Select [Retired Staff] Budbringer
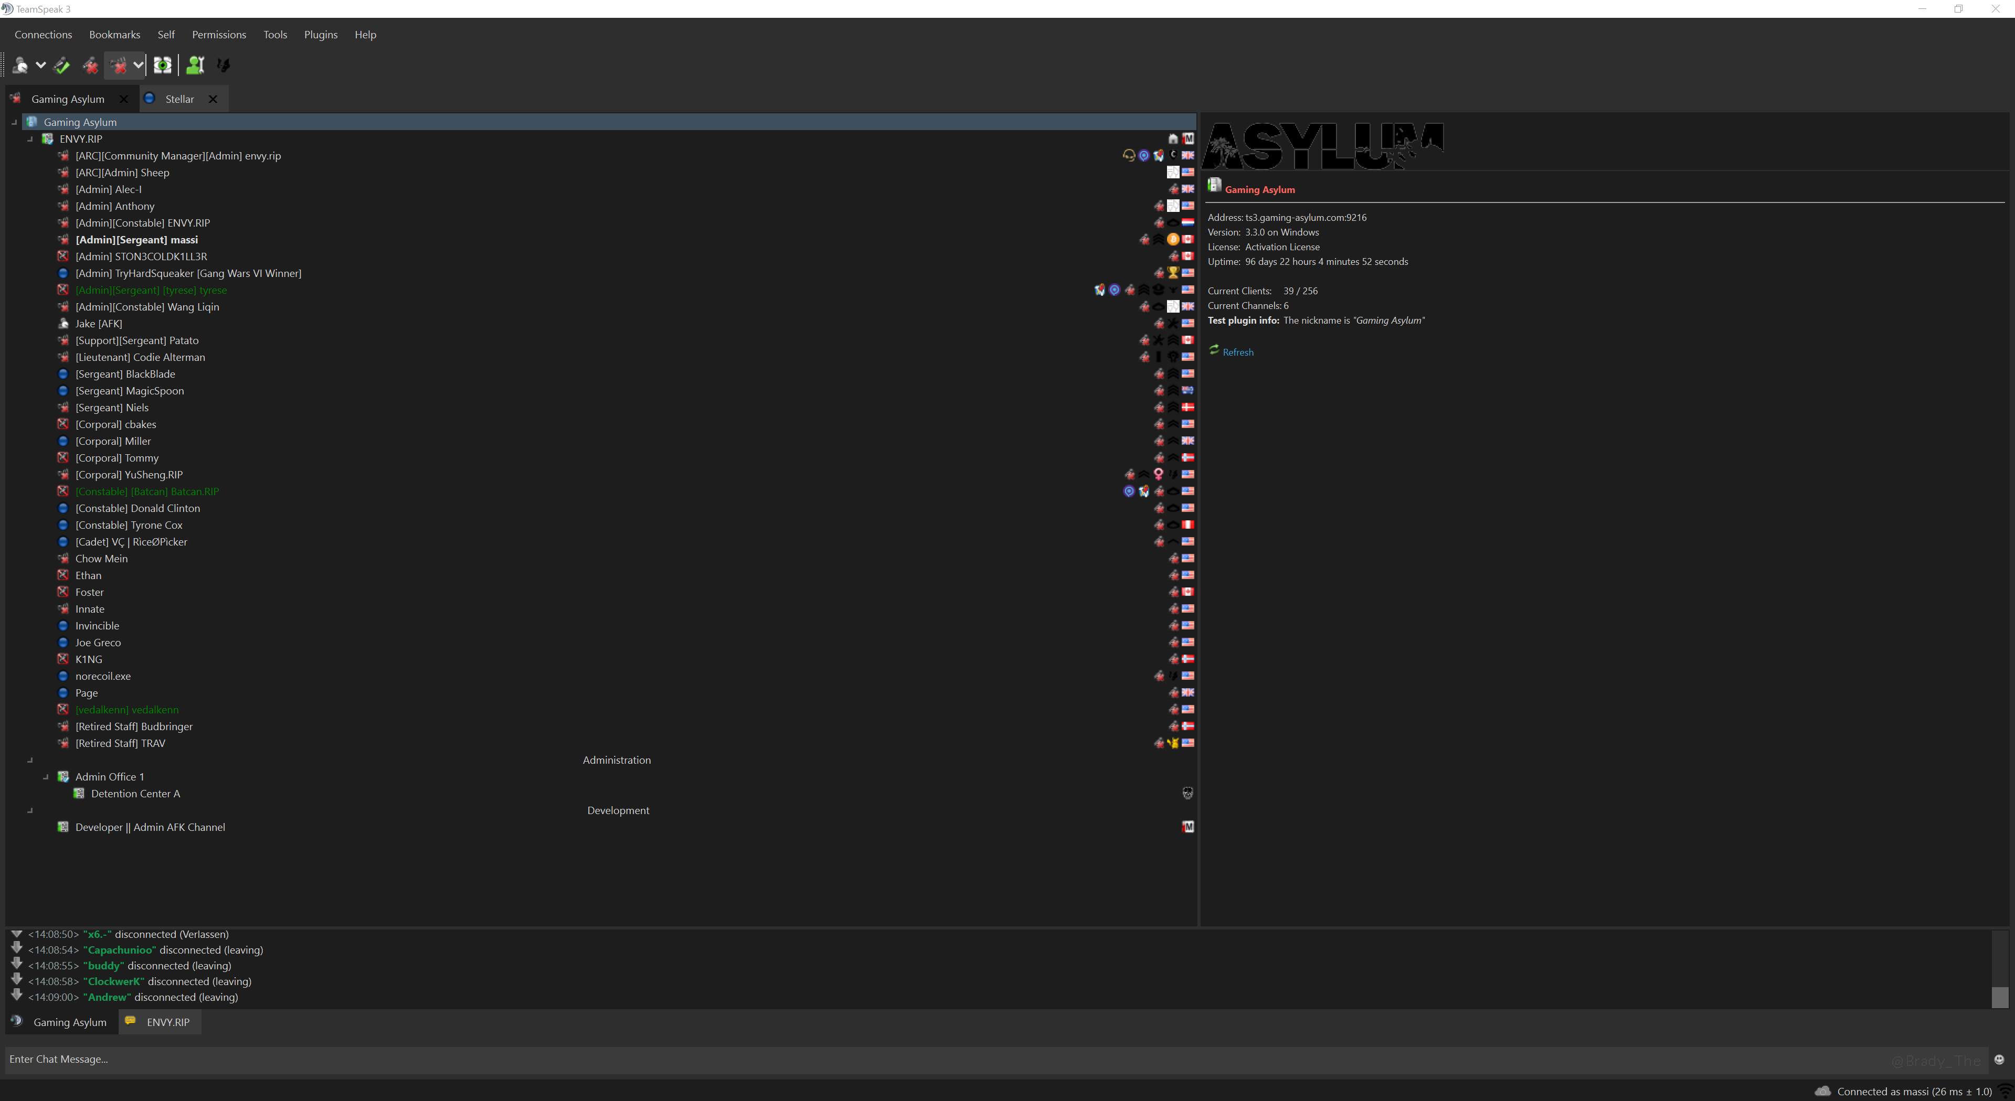 134,725
